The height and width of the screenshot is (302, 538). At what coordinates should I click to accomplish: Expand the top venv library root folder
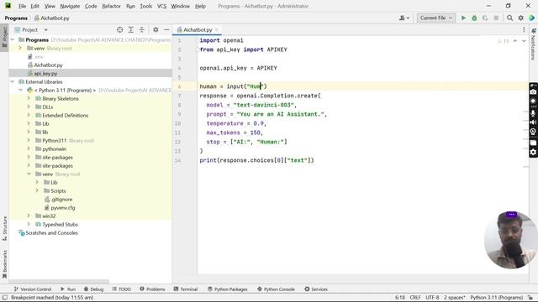coord(20,49)
